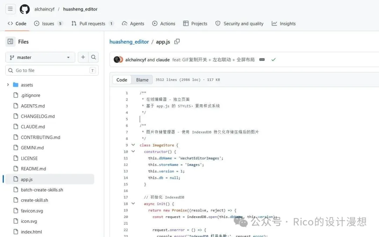Open the hamburger navigation menu

(10, 9)
